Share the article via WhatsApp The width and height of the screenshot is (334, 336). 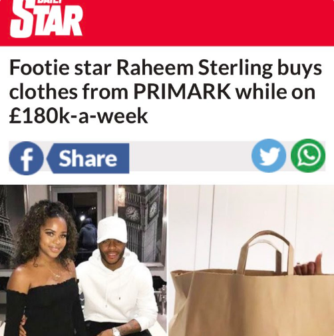(x=308, y=155)
